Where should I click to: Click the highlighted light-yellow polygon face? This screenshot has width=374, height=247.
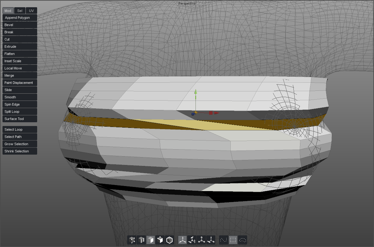pyautogui.click(x=201, y=125)
